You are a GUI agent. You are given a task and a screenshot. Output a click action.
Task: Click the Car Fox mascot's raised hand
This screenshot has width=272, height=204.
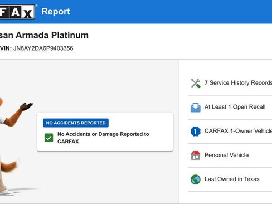(x=27, y=106)
